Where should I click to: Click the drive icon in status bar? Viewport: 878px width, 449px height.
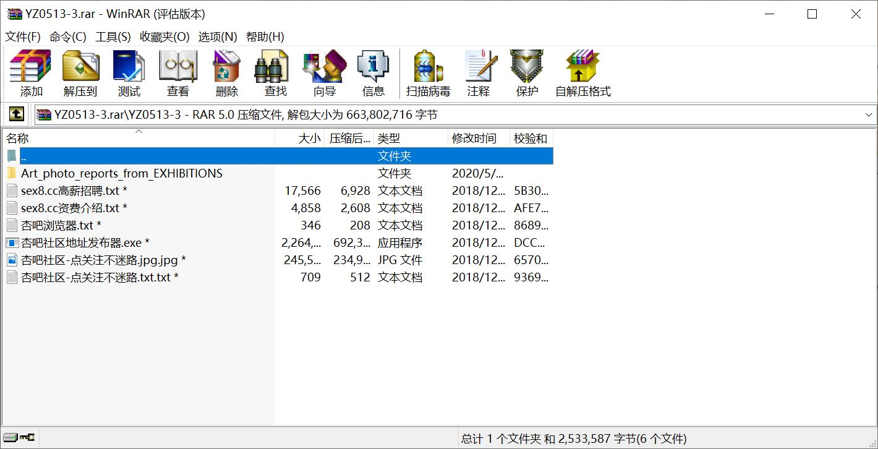click(x=10, y=437)
